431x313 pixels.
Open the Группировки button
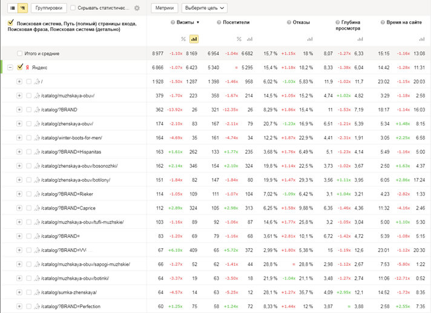[48, 8]
